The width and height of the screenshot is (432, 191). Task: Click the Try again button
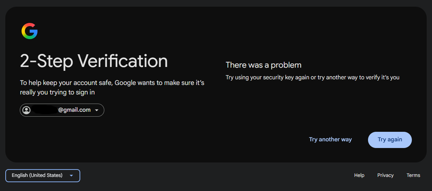pos(390,140)
